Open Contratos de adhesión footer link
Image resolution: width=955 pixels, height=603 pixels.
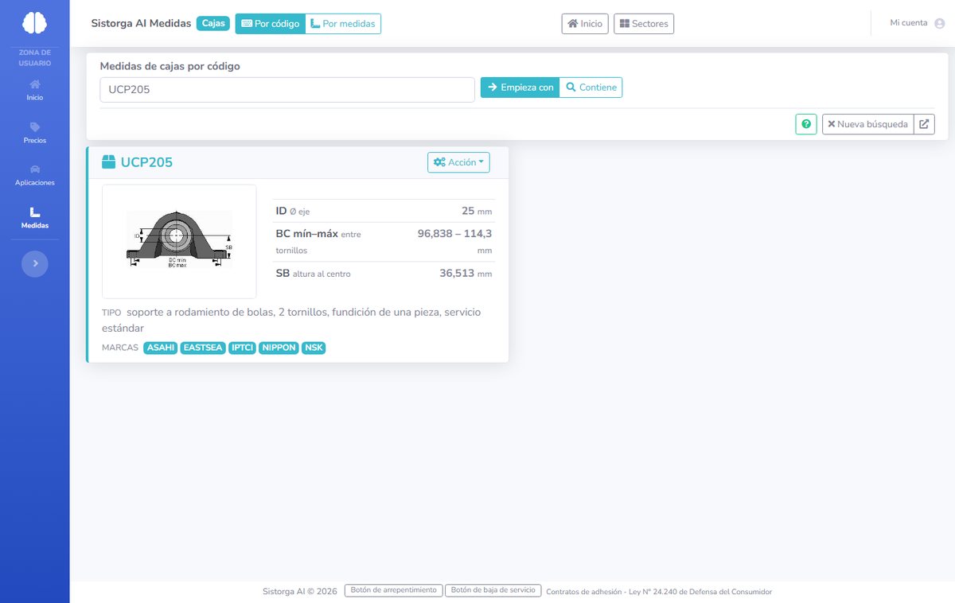point(659,592)
